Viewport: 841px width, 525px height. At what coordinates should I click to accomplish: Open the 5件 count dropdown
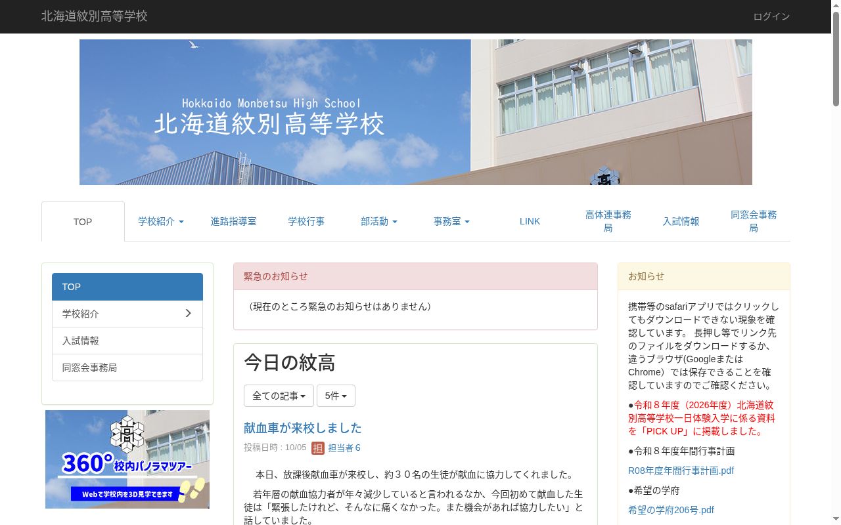(336, 396)
